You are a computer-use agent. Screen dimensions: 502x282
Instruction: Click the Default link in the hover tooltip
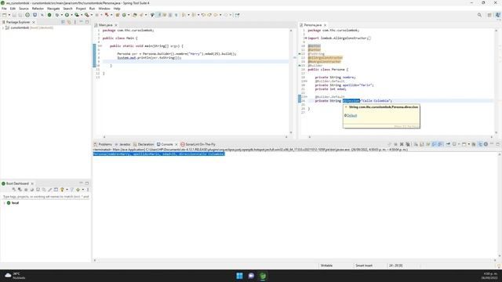(x=351, y=115)
